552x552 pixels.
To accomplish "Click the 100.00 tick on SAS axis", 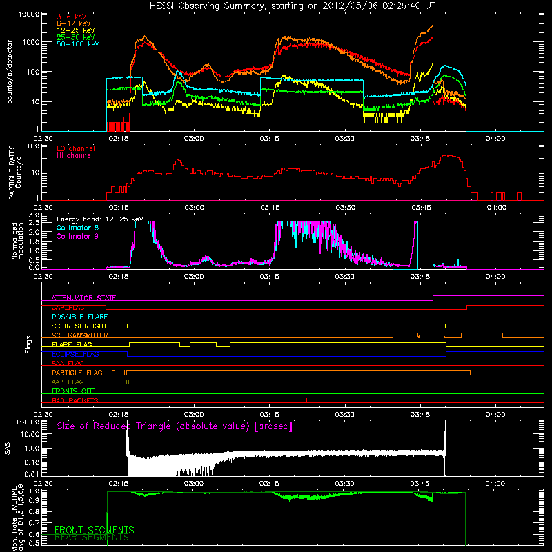I will (x=28, y=422).
